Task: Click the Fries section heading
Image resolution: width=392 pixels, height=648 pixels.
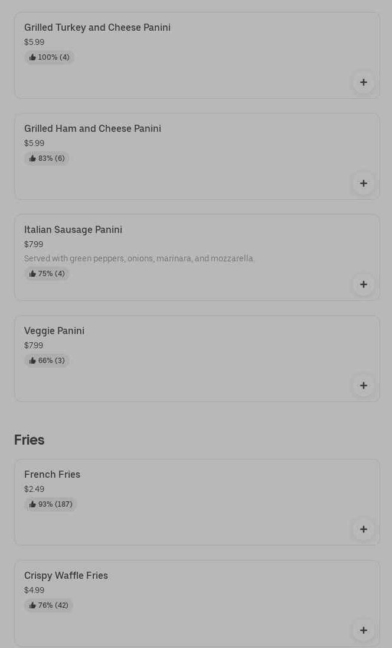Action: (30, 440)
